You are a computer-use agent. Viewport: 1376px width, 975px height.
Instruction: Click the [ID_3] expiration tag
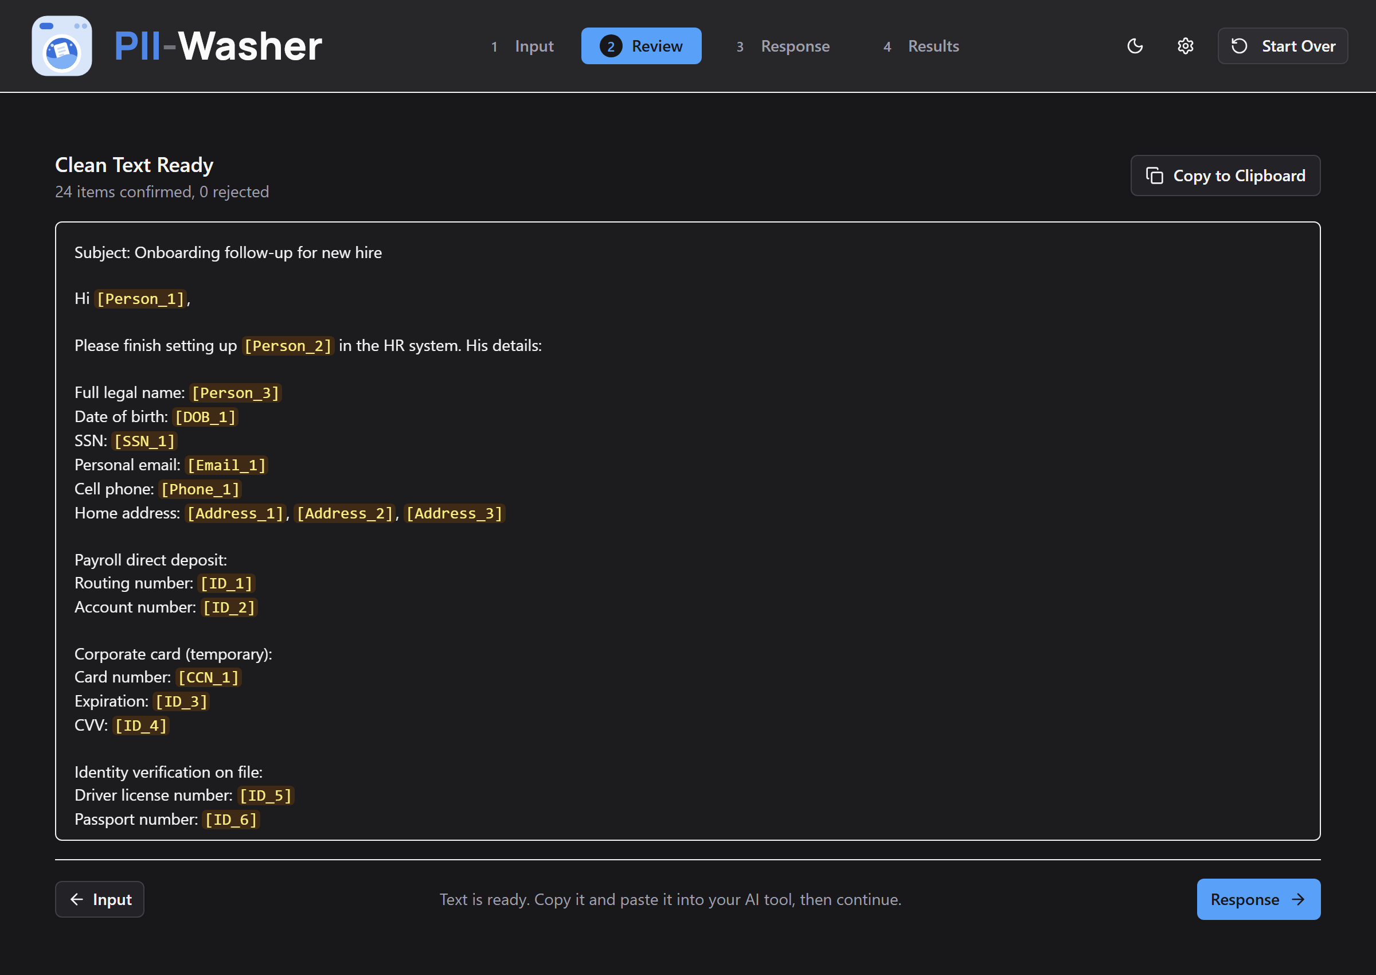[181, 701]
